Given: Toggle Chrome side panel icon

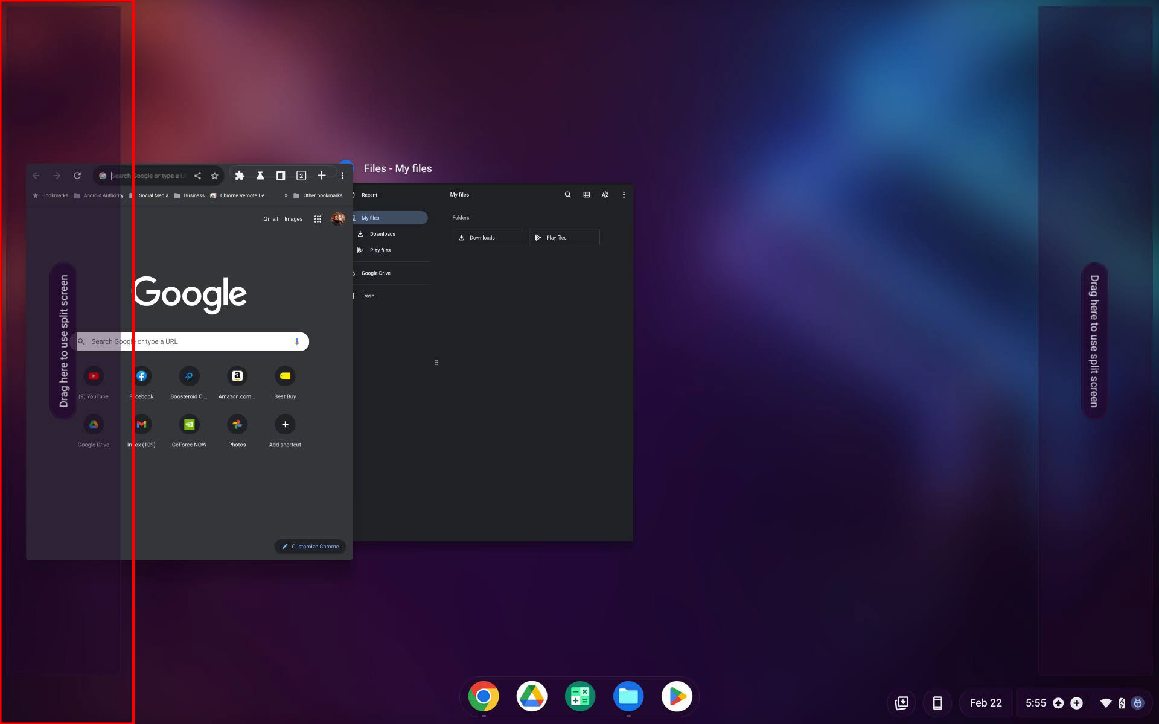Looking at the screenshot, I should click(x=281, y=176).
